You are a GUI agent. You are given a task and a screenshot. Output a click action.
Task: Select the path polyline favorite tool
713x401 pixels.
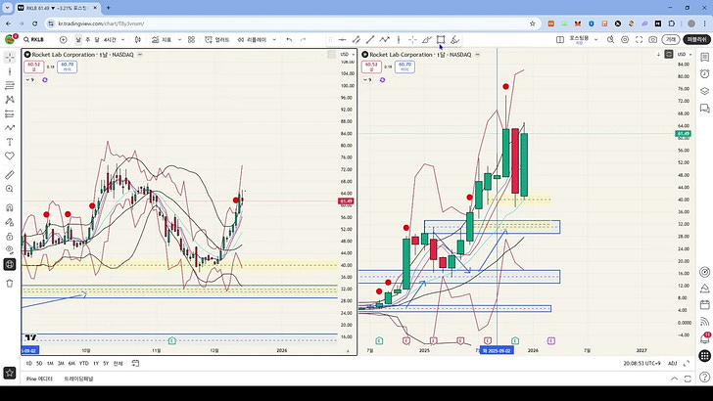point(384,40)
